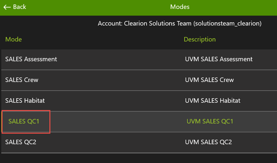277x163 pixels.
Task: Sort by the Description column header
Action: (x=200, y=40)
